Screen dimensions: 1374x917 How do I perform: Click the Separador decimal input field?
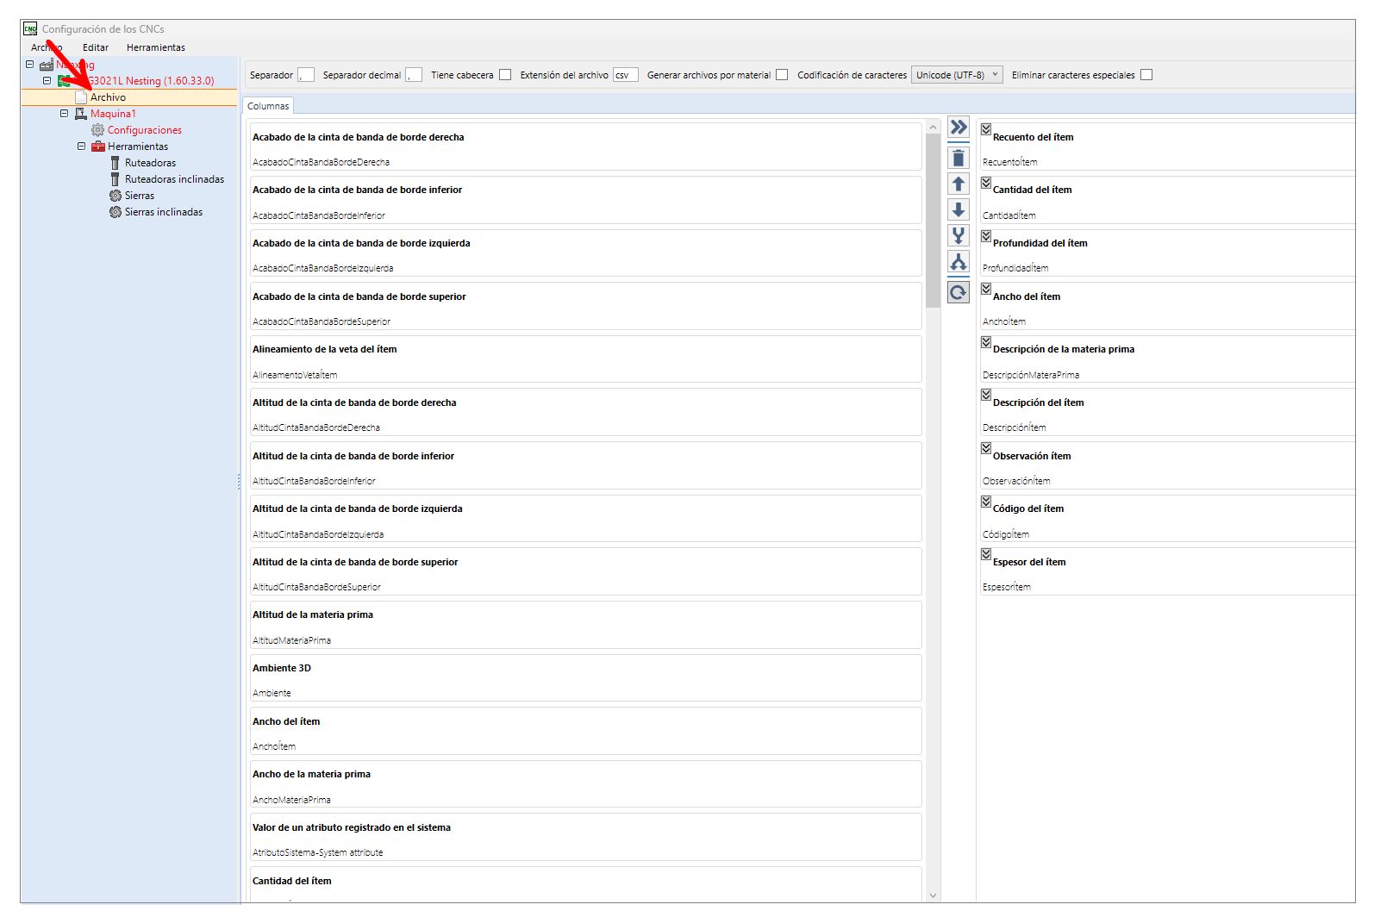(414, 75)
